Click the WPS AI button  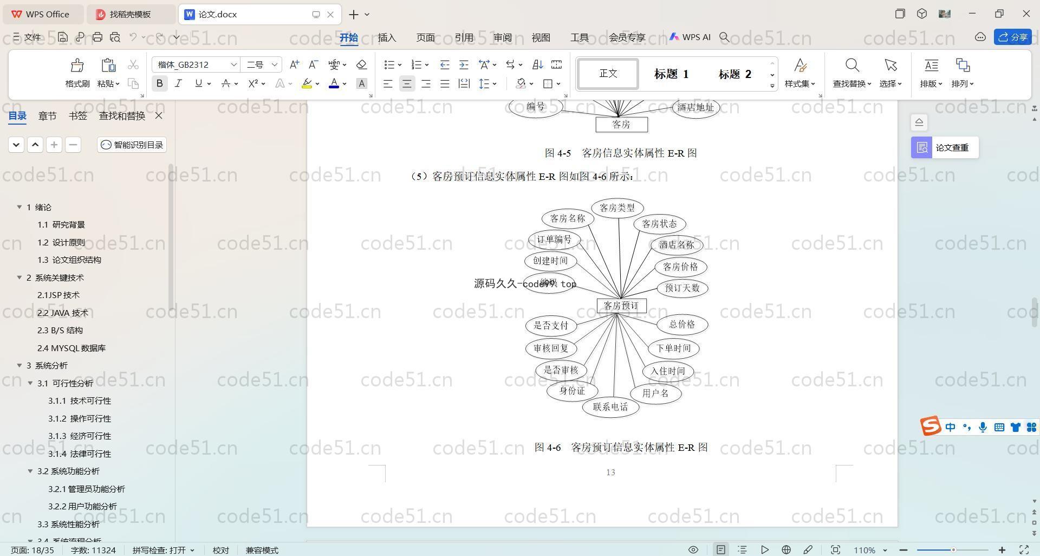(690, 37)
